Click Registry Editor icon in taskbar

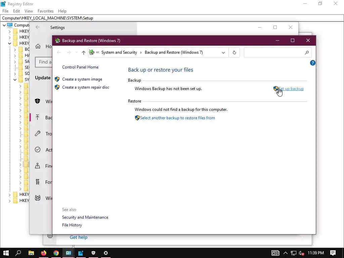point(81,253)
